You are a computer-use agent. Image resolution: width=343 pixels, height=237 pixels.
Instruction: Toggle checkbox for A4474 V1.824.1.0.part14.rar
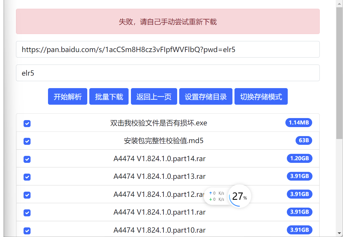27,159
